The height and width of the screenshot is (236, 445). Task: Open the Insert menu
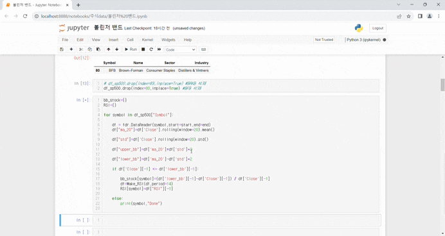[x=114, y=40]
